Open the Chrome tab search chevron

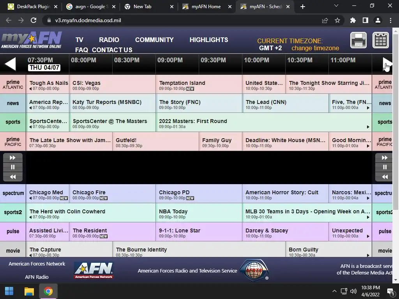coord(336,5)
